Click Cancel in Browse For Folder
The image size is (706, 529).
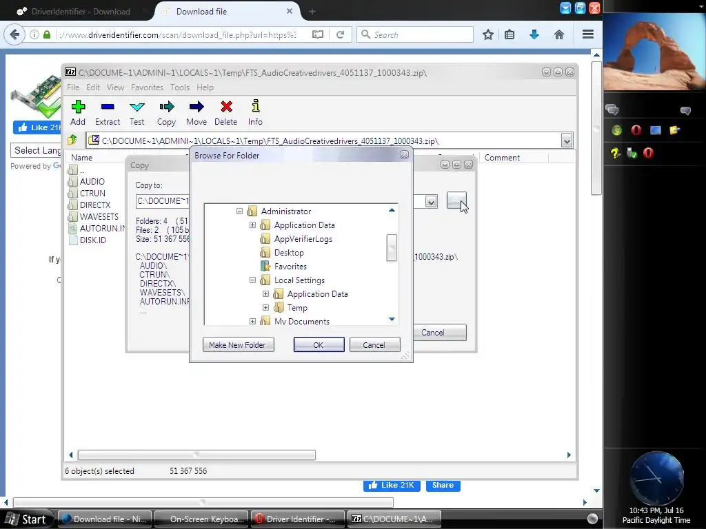374,345
